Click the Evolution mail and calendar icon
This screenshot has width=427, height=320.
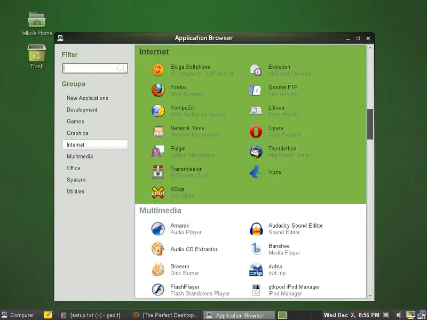256,70
